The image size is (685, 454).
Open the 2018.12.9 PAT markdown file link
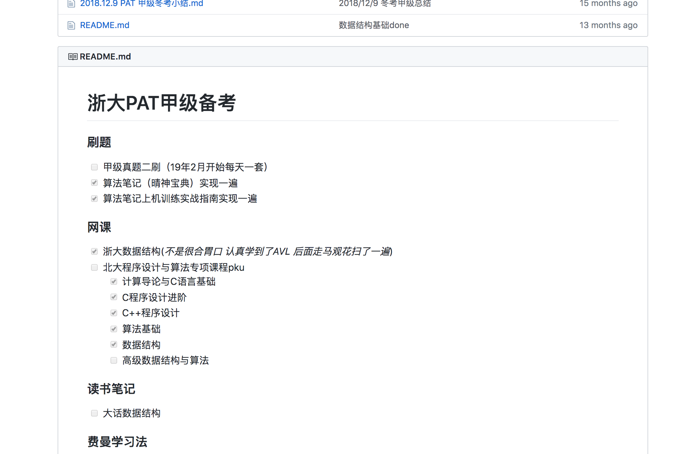(x=142, y=4)
